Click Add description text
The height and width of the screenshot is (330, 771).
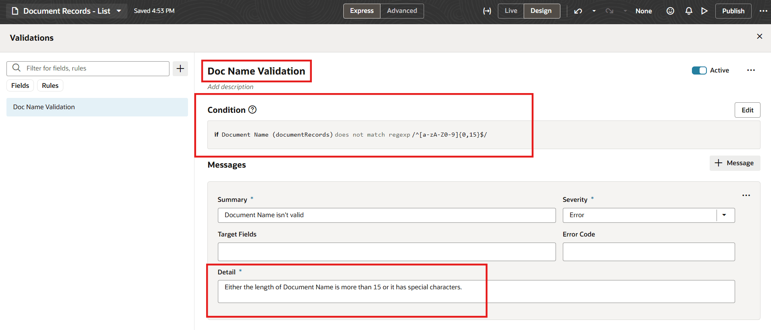[x=230, y=87]
